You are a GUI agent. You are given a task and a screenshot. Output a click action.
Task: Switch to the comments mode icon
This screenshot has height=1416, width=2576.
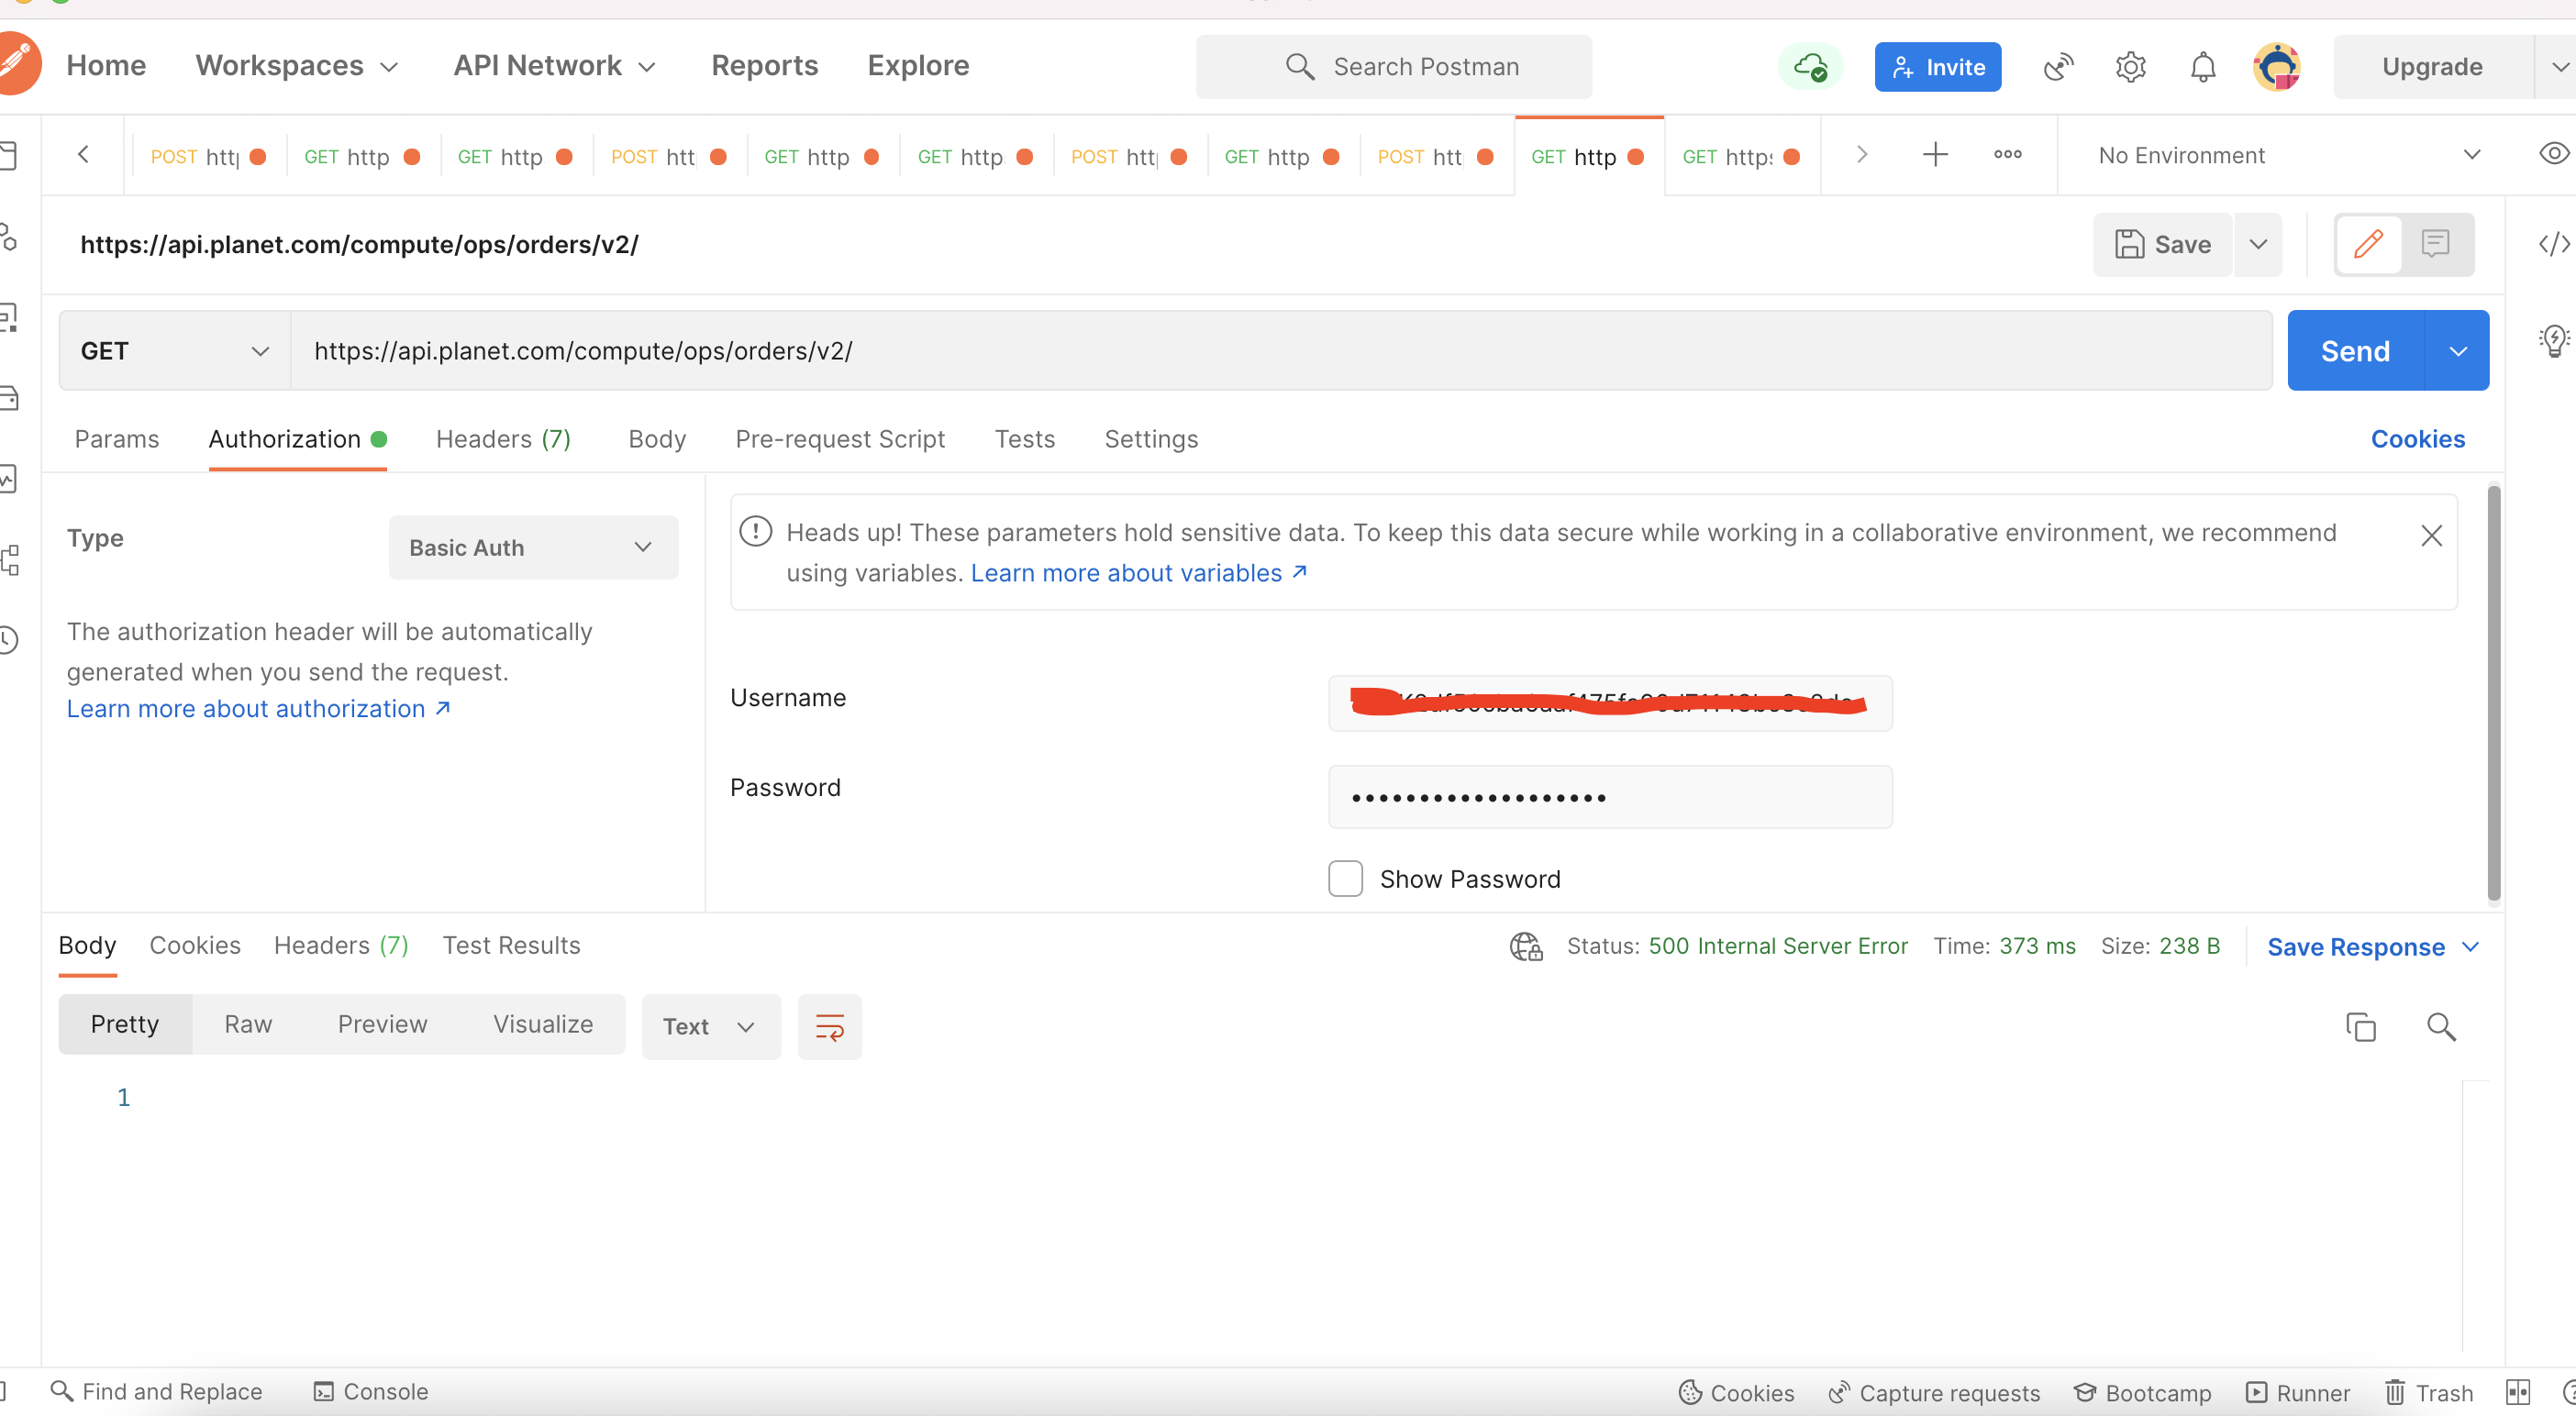coord(2435,244)
